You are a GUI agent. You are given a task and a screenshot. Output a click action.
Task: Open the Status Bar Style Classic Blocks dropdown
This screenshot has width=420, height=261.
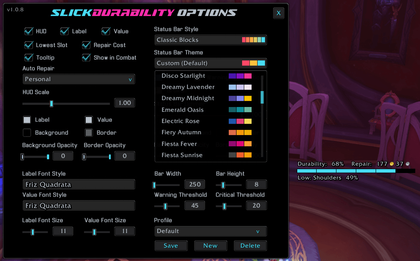coord(211,40)
